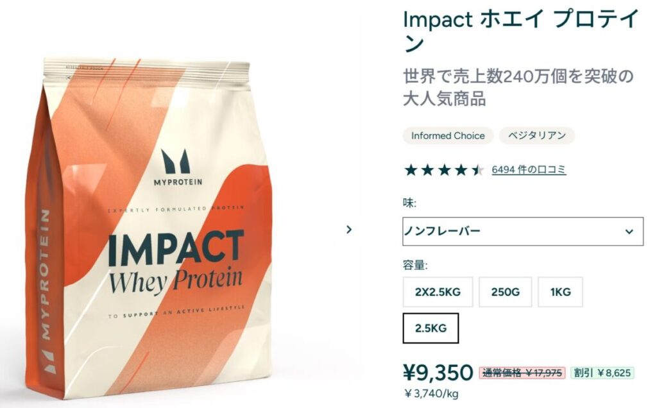This screenshot has height=408, width=657.
Task: Click the star rating icons
Action: (x=444, y=170)
